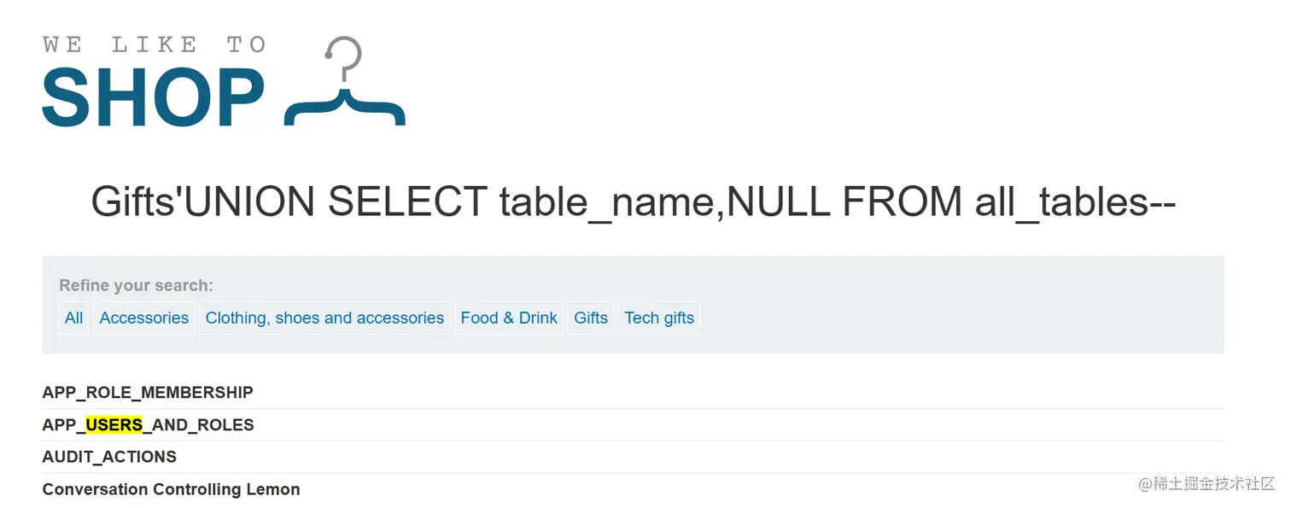Filter by Tech gifts category
Screen dimensions: 1291x508
tap(659, 318)
